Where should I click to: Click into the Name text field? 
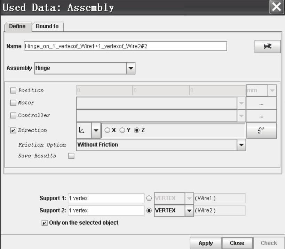pyautogui.click(x=125, y=46)
